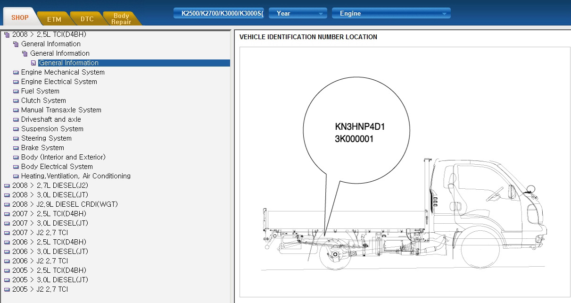571x303 pixels.
Task: Expand 2006 > 2.5L TCI(D4BH) manual
Action: point(49,242)
